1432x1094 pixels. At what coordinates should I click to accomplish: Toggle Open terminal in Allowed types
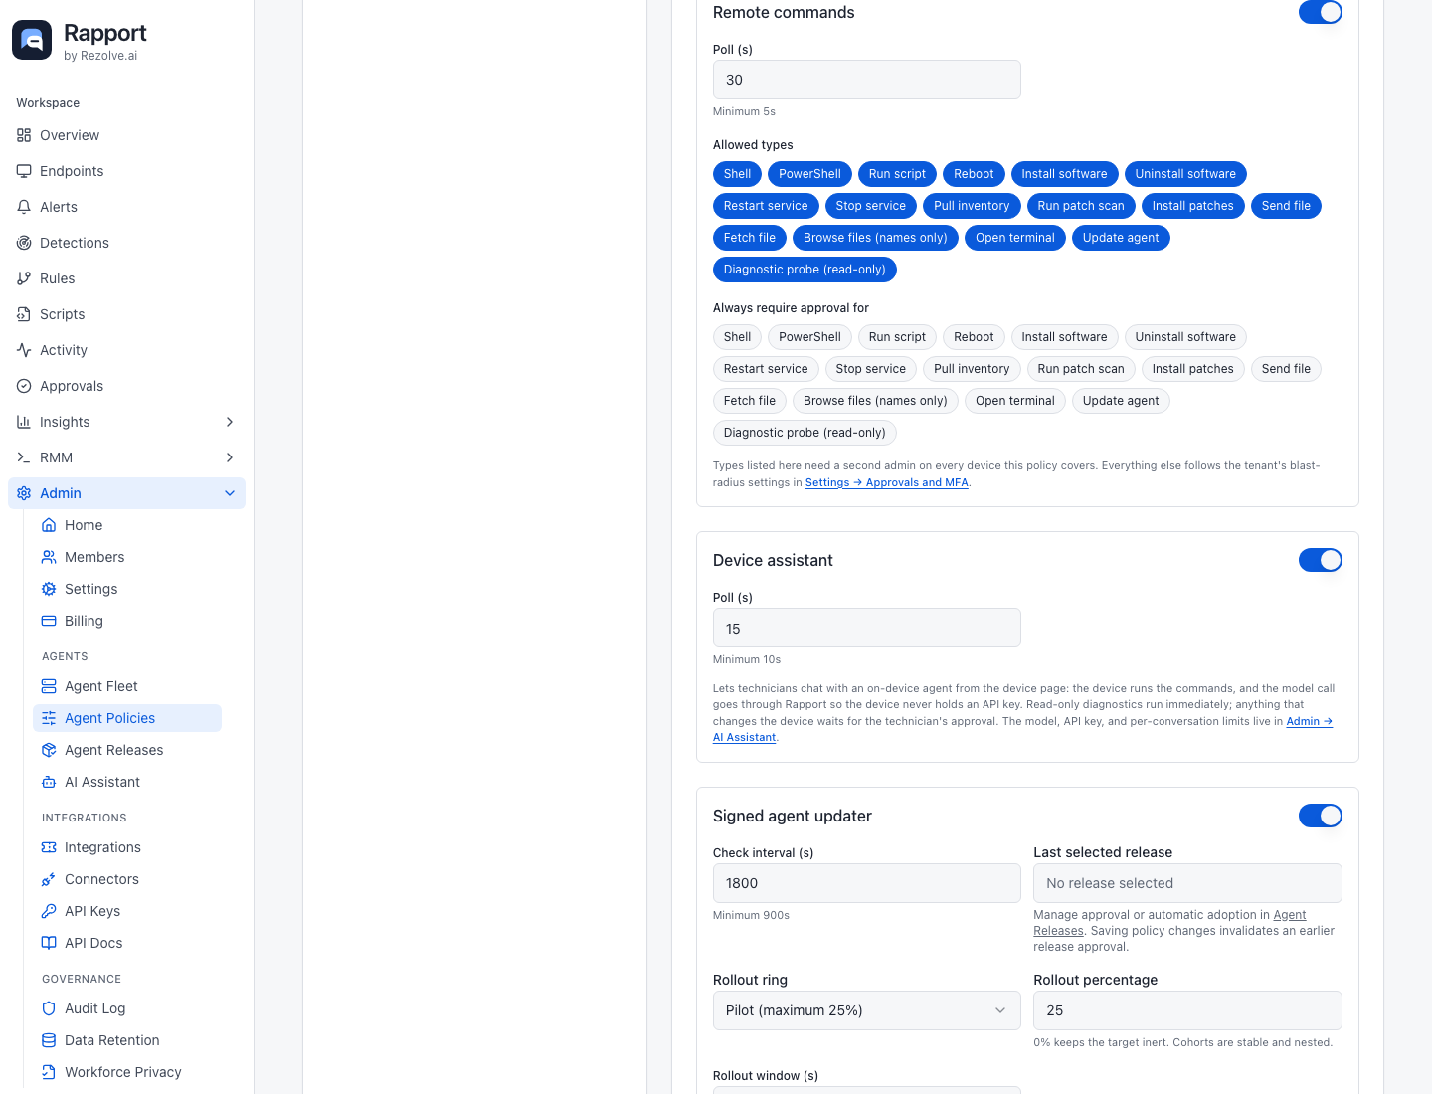1015,238
